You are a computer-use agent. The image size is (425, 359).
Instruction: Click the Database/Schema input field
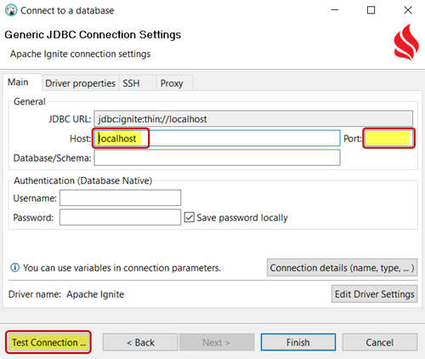click(x=217, y=157)
